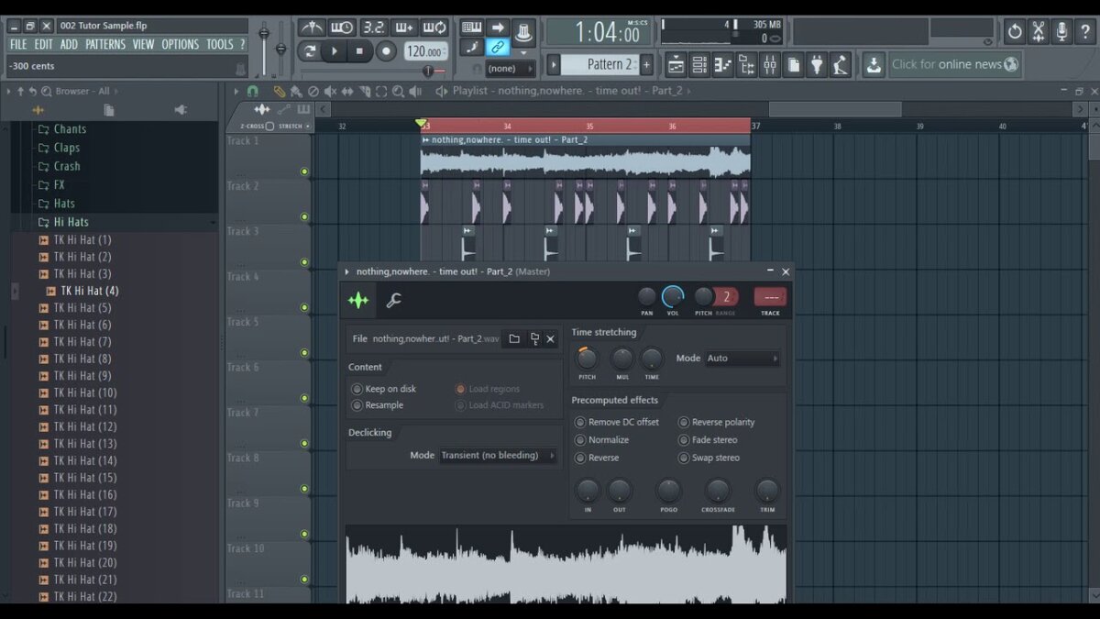Select the zoom tool in Playlist toolbar
This screenshot has height=619, width=1100.
pyautogui.click(x=399, y=91)
